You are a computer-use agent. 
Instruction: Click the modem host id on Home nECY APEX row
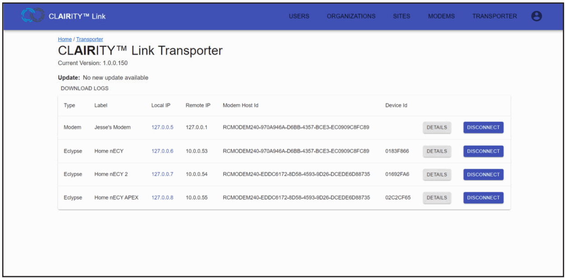tap(297, 198)
